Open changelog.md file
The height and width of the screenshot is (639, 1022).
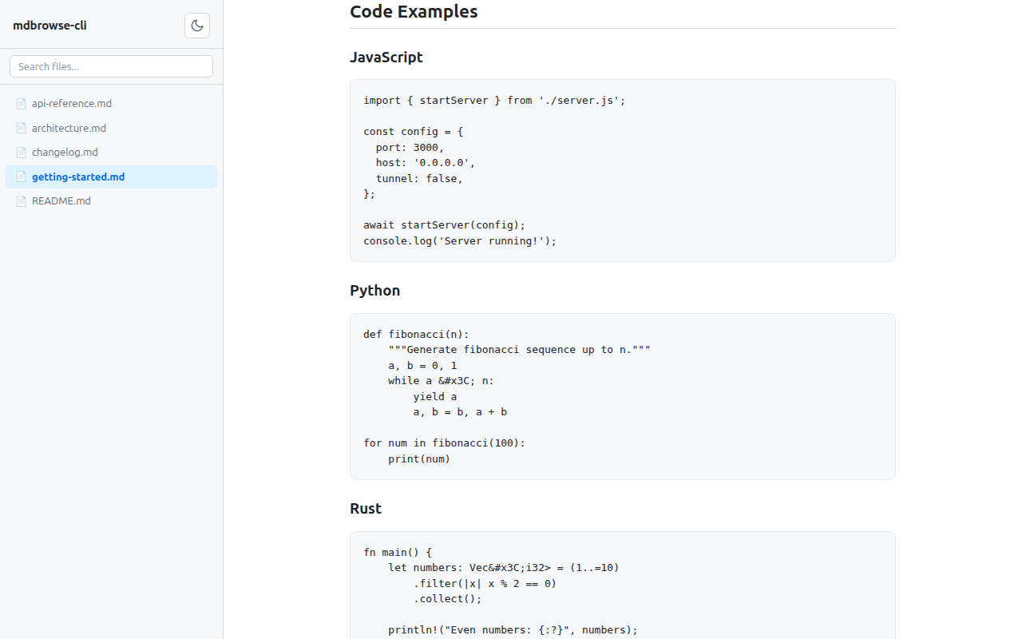(111, 152)
